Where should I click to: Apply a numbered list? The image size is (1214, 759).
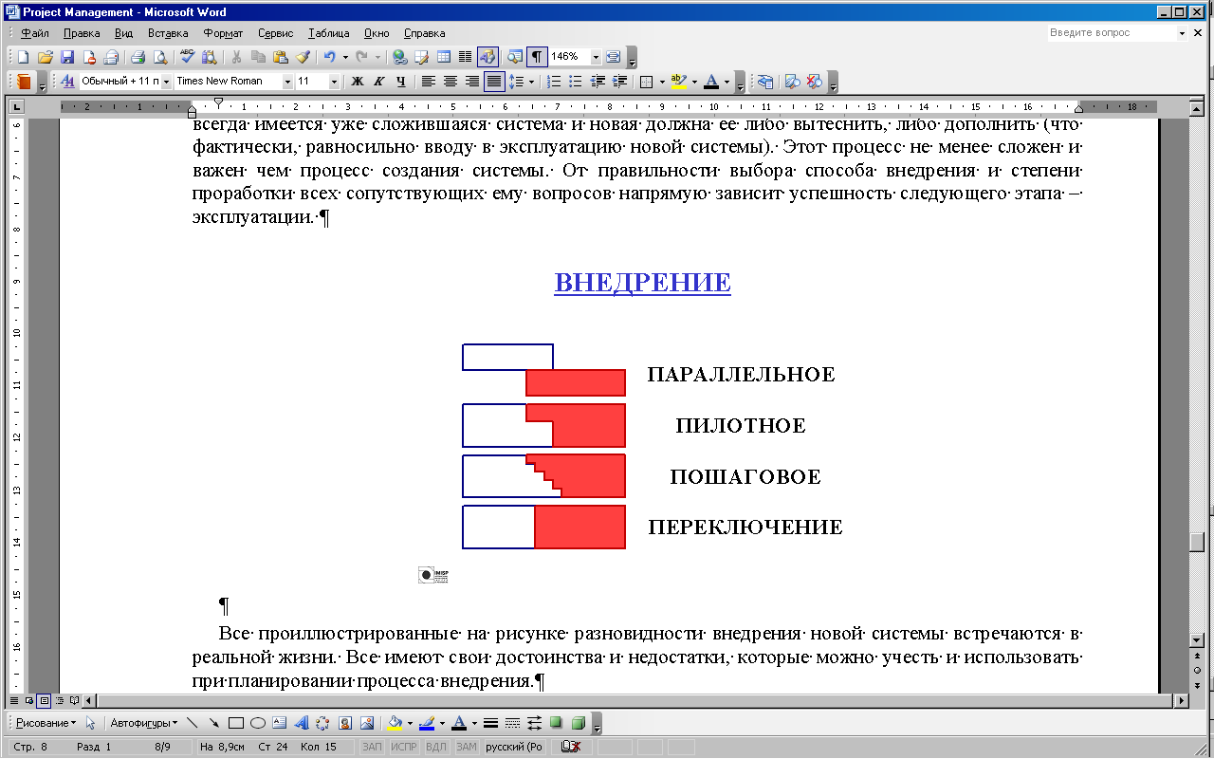(x=555, y=82)
